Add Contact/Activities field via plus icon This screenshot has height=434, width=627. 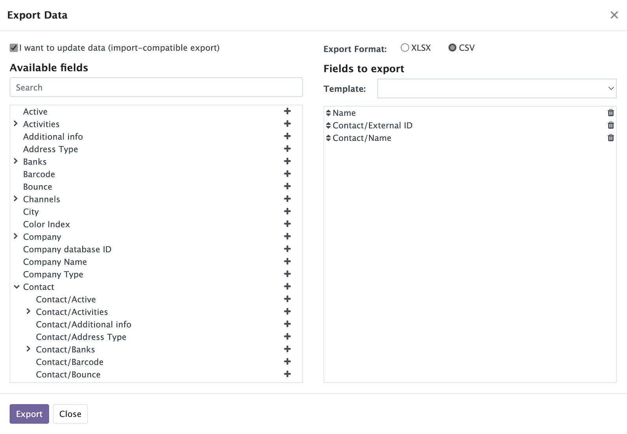coord(287,312)
